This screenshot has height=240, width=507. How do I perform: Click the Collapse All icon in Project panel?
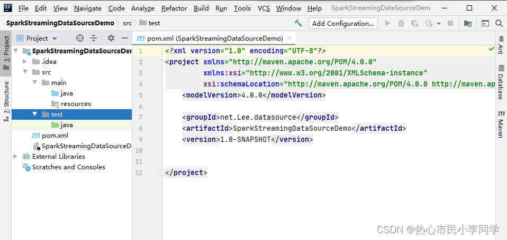click(94, 39)
